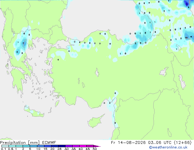This screenshot has height=150, width=194.
Task: Click legend scale label '50'
Action: click(x=95, y=149)
